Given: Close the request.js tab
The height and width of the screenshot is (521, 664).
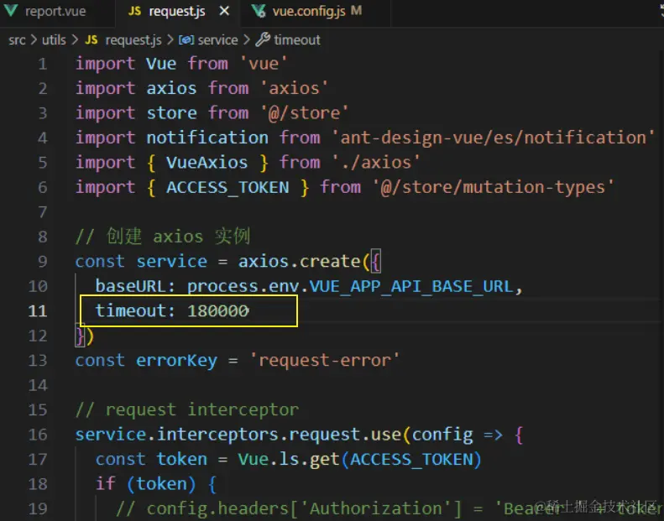Looking at the screenshot, I should (224, 11).
